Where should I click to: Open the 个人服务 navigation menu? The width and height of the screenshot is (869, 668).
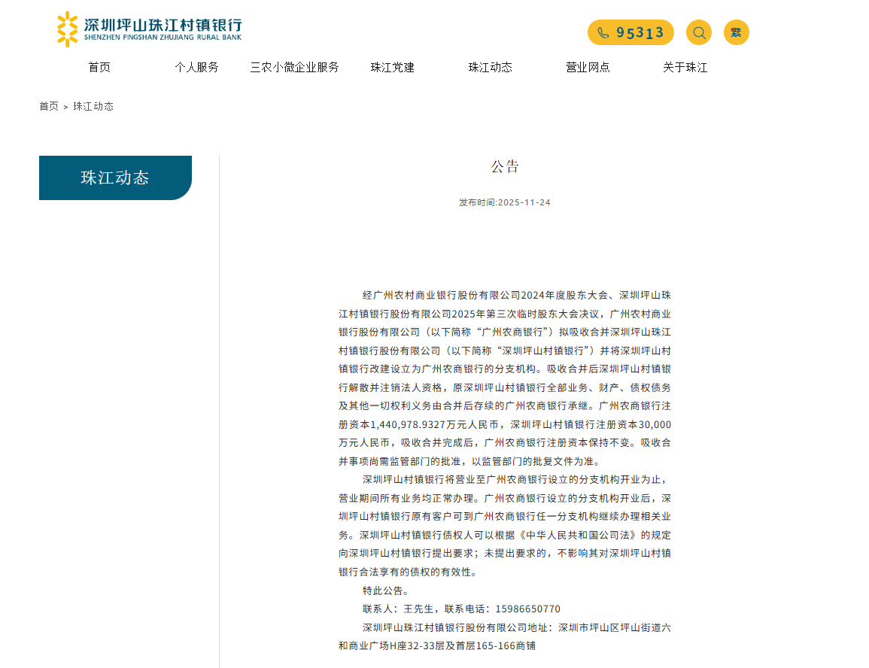[x=197, y=67]
